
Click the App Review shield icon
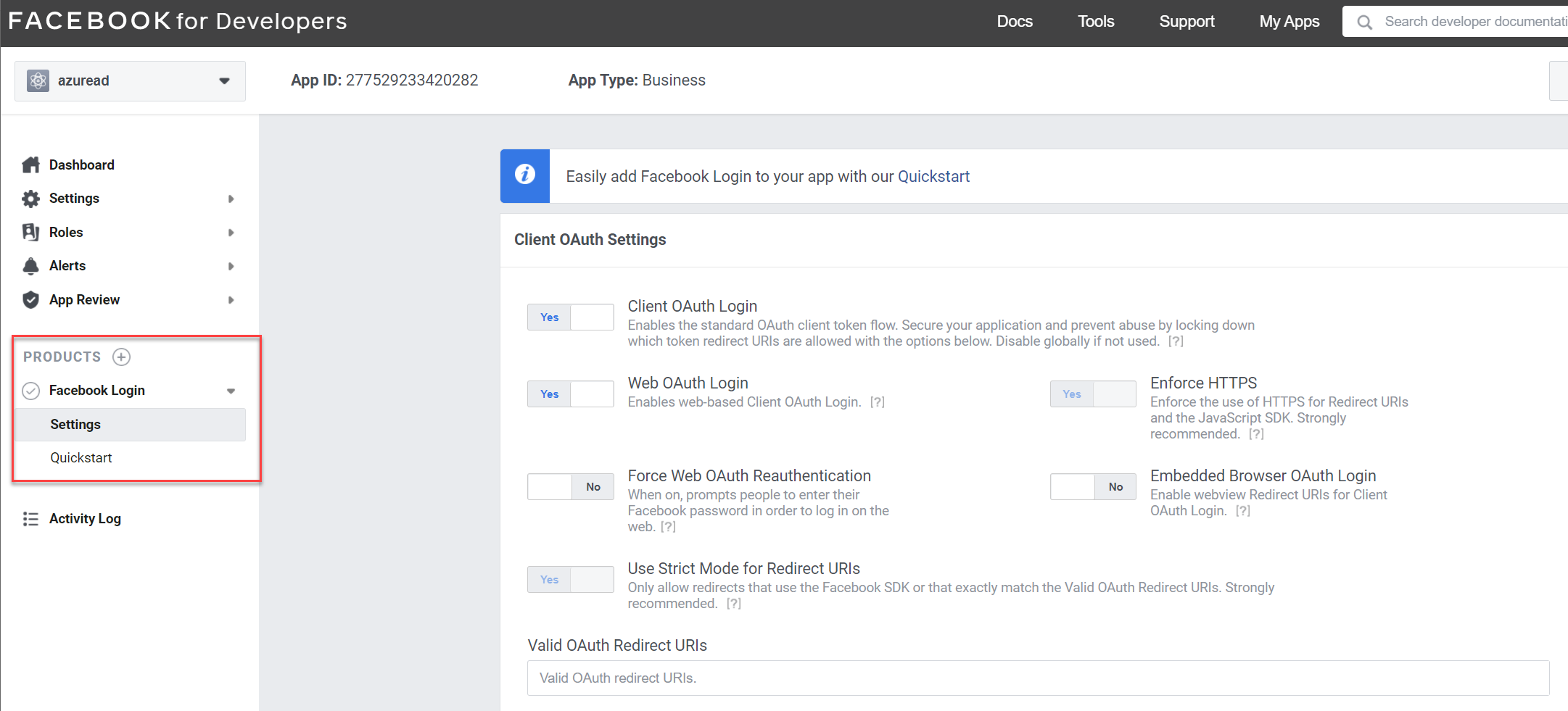(30, 299)
